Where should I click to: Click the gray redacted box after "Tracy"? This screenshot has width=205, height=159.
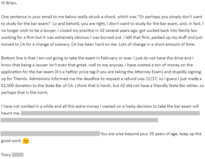click(18, 155)
